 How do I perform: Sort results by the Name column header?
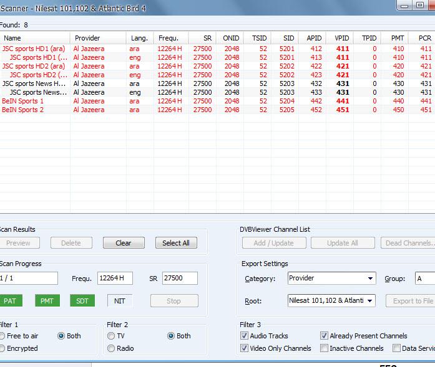tap(35, 38)
